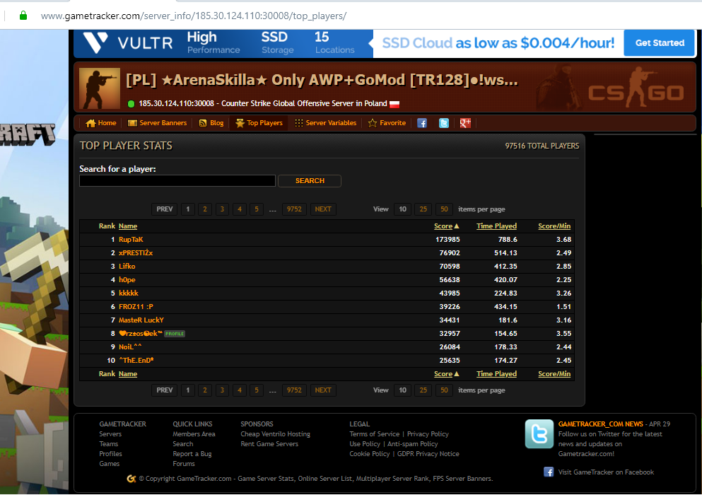Click the top NEXT pagination button

click(323, 209)
